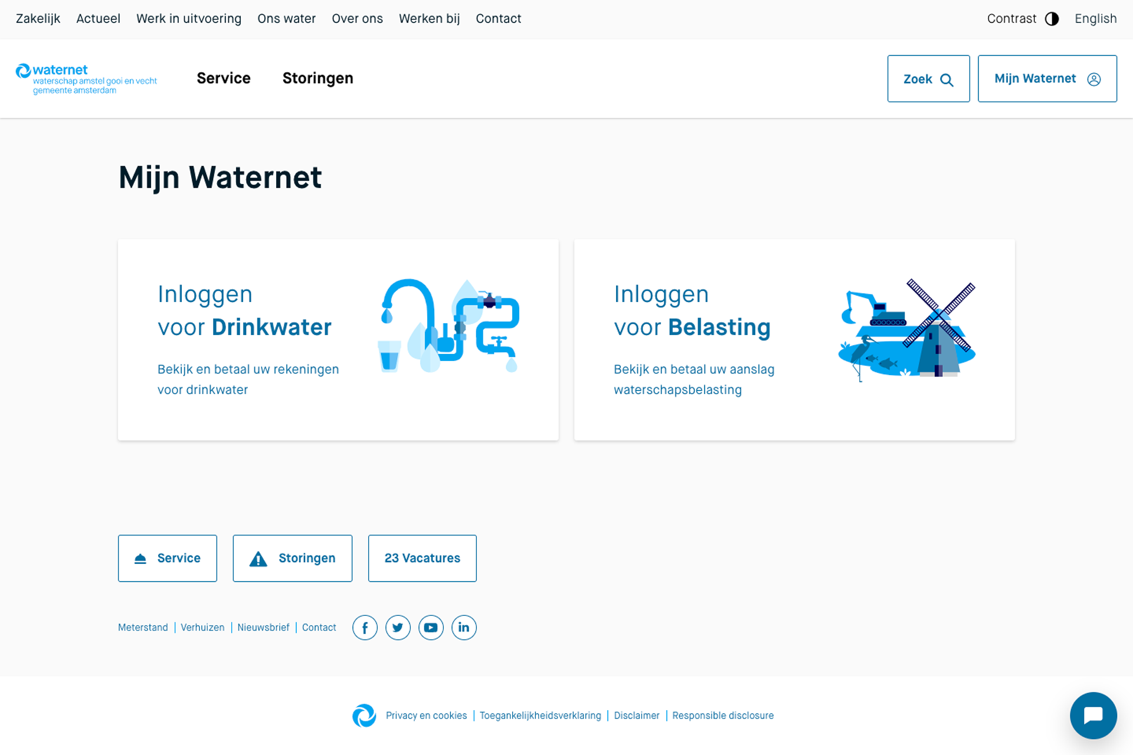Open the Over ons menu item
The width and height of the screenshot is (1133, 755).
point(357,19)
